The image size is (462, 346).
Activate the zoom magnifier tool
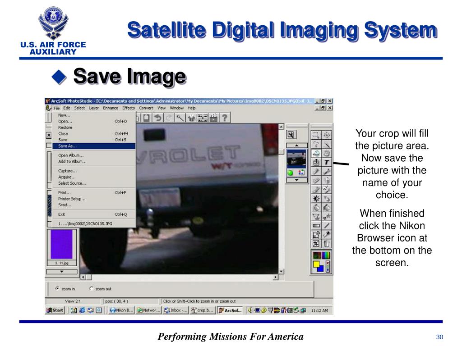pyautogui.click(x=316, y=153)
